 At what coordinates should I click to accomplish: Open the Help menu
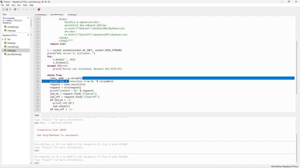point(31,5)
